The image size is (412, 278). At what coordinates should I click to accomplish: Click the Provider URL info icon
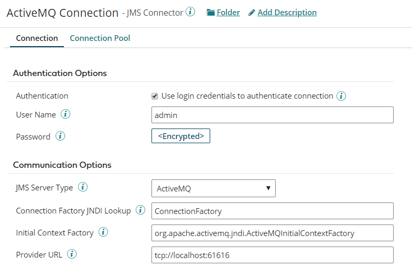72,254
